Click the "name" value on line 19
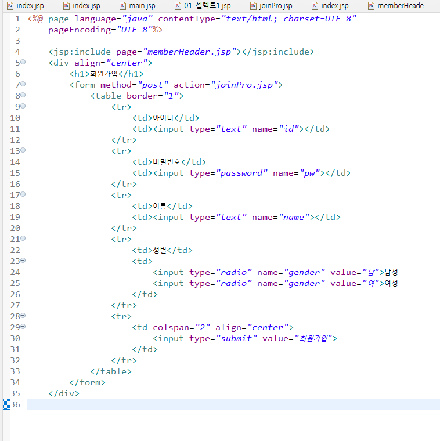 [x=294, y=217]
